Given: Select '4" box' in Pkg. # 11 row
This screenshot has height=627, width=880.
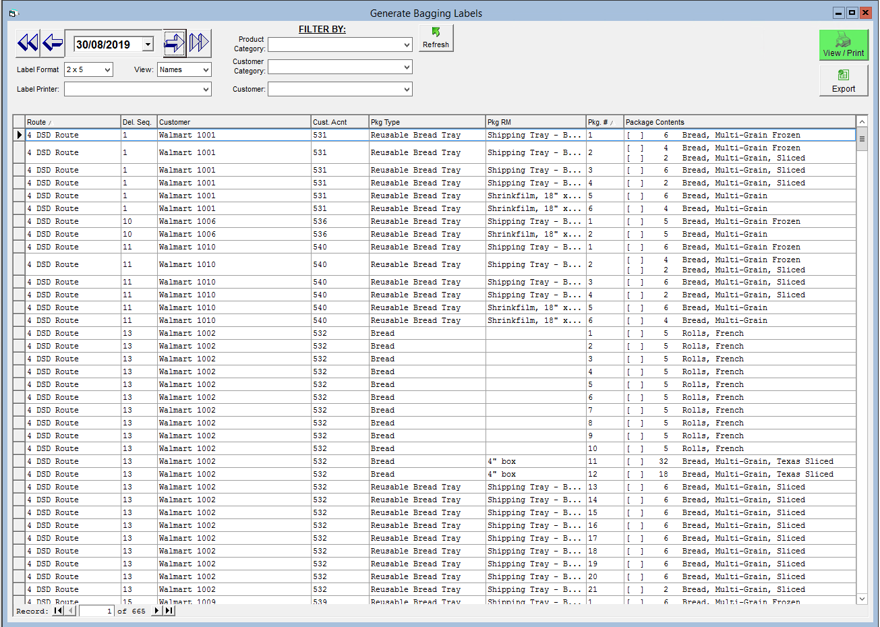Looking at the screenshot, I should (x=502, y=461).
